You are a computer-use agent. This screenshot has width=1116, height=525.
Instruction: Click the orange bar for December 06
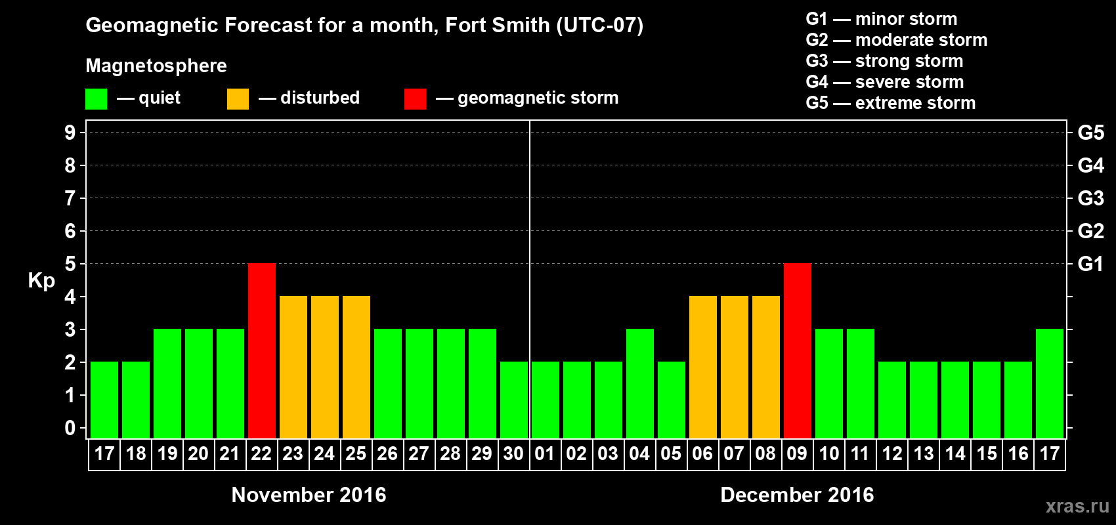[x=703, y=367]
